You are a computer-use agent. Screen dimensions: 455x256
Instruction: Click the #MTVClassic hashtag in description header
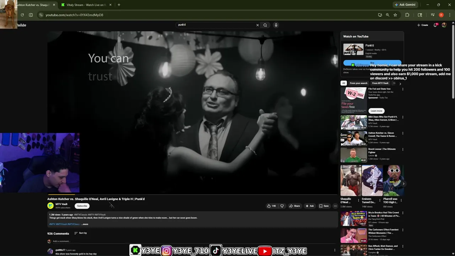pyautogui.click(x=81, y=215)
